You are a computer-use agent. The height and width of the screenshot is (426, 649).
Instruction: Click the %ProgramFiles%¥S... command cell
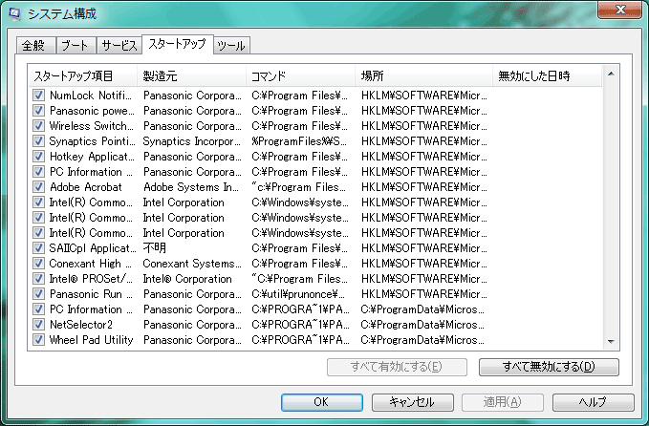point(299,141)
